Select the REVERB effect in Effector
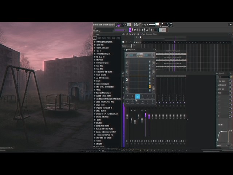Screen dimensions: 233x175 pos(127,102)
